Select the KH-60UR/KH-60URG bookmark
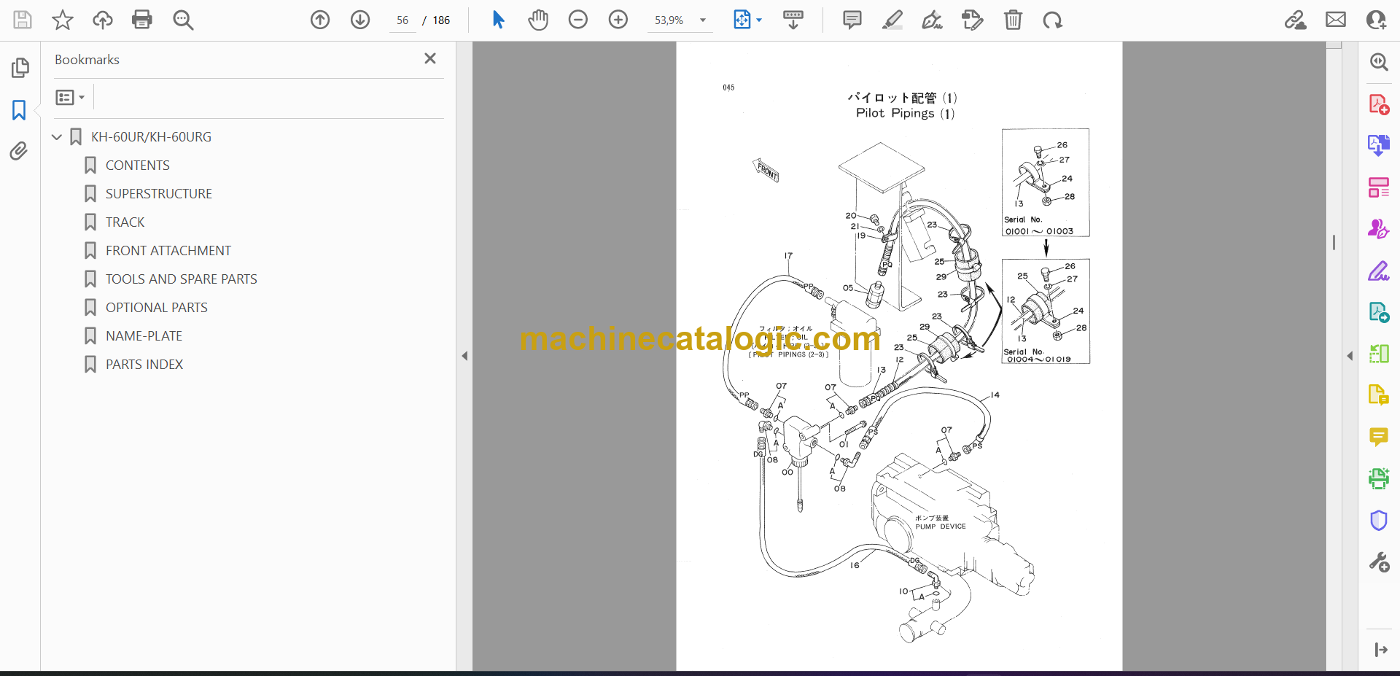 click(x=151, y=137)
